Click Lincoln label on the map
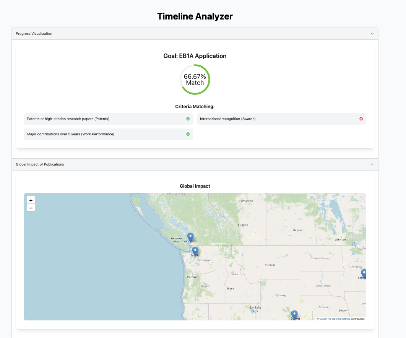Screen dimensions: 406x338 344,310
